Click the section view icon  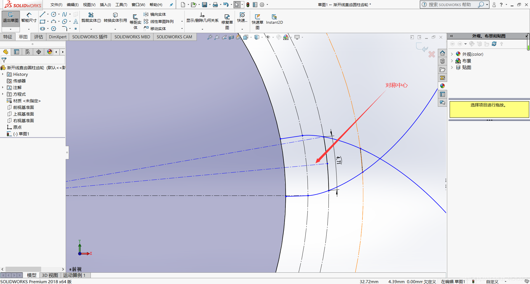231,37
